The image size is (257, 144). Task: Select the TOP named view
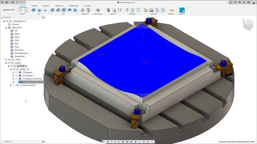tap(16, 31)
